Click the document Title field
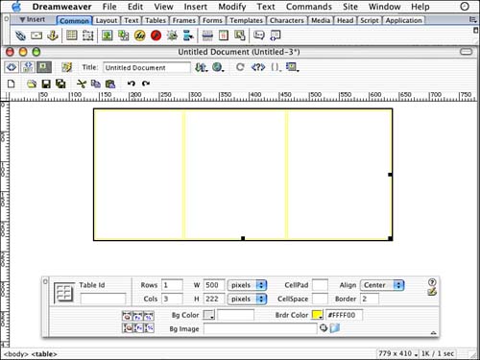The width and height of the screenshot is (480, 360). coord(147,67)
